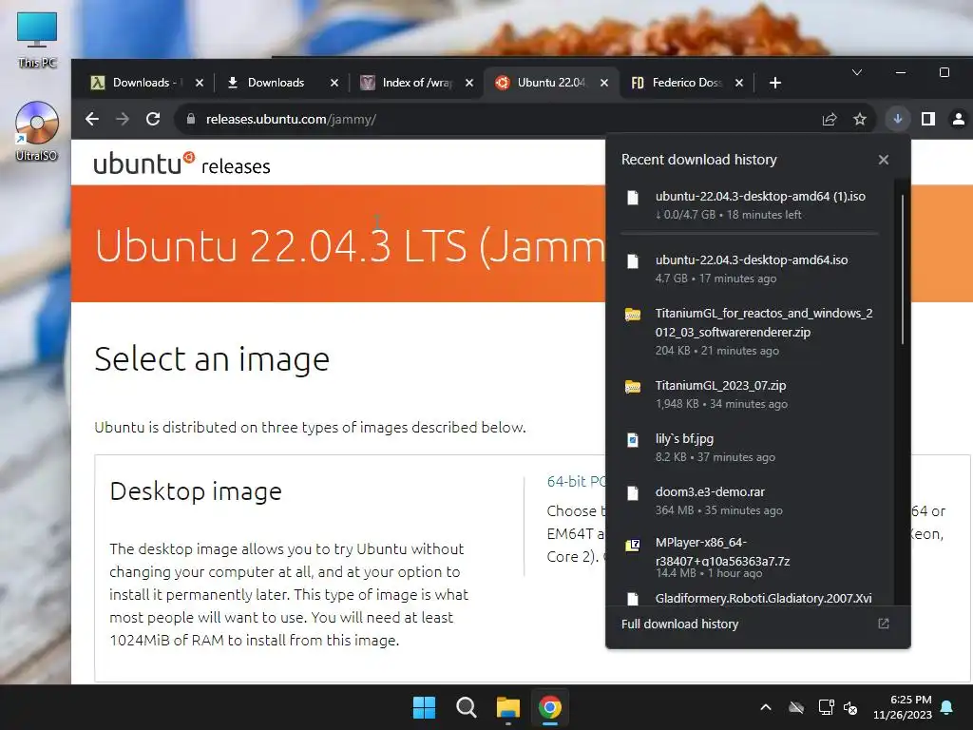Image resolution: width=973 pixels, height=730 pixels.
Task: Open Full download history in new tab
Action: (884, 624)
